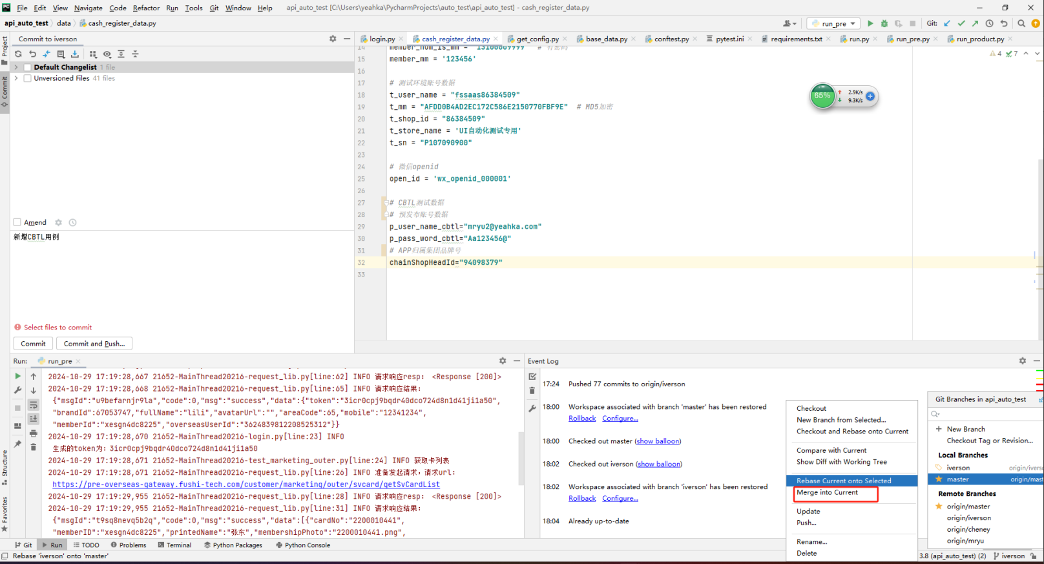Click the Git Push arrow icon
Screen dimensions: 1044x564
point(975,23)
